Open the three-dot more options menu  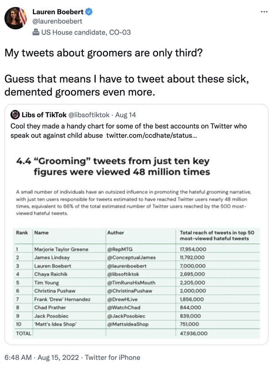pos(264,11)
